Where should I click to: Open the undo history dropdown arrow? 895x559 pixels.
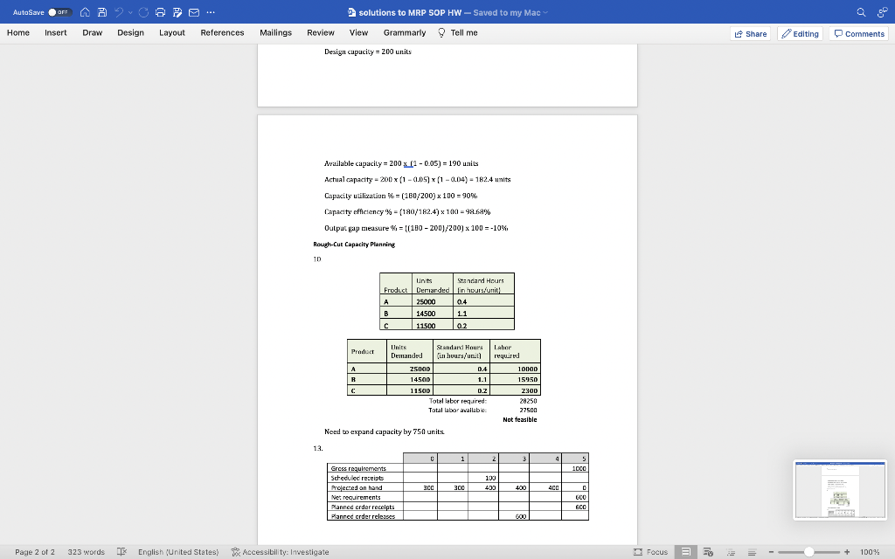tap(131, 12)
